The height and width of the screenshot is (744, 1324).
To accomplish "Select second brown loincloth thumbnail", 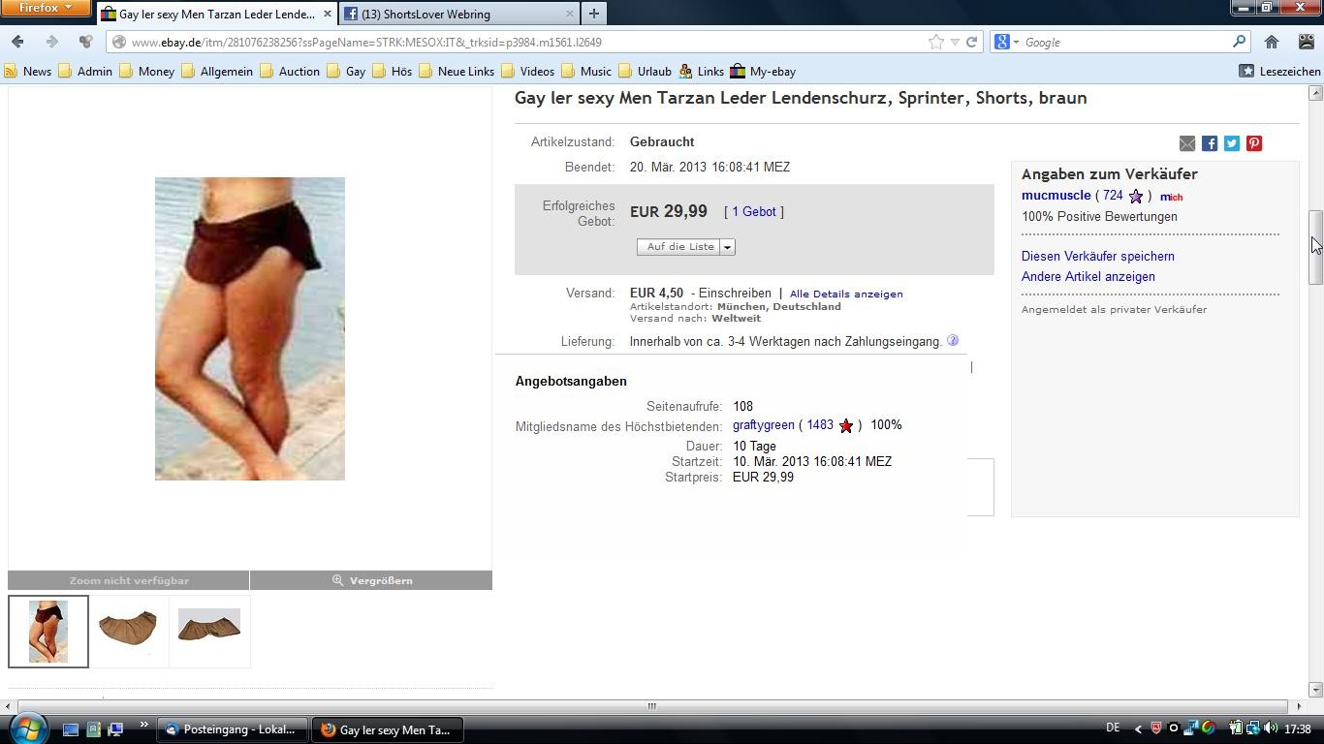I will tap(128, 630).
